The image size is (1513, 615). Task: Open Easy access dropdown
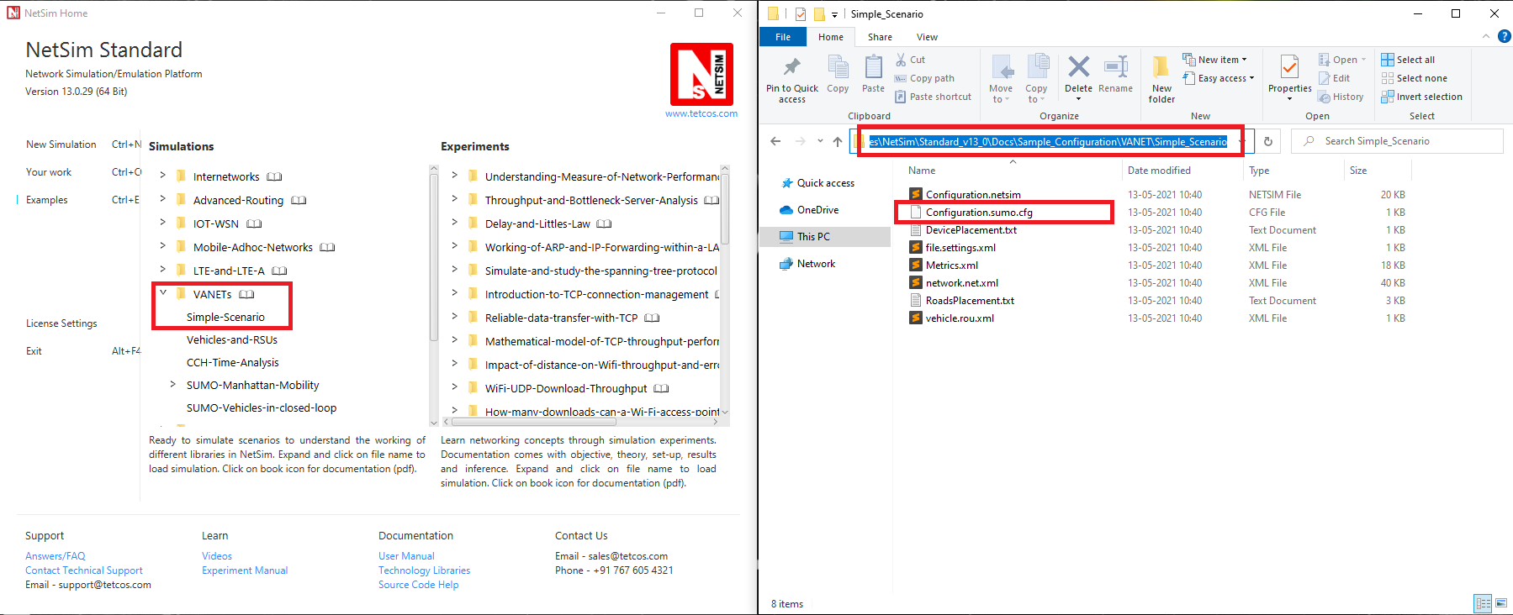tap(1219, 78)
